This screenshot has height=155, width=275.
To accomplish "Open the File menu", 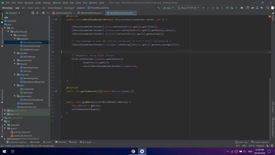I will point(8,3).
